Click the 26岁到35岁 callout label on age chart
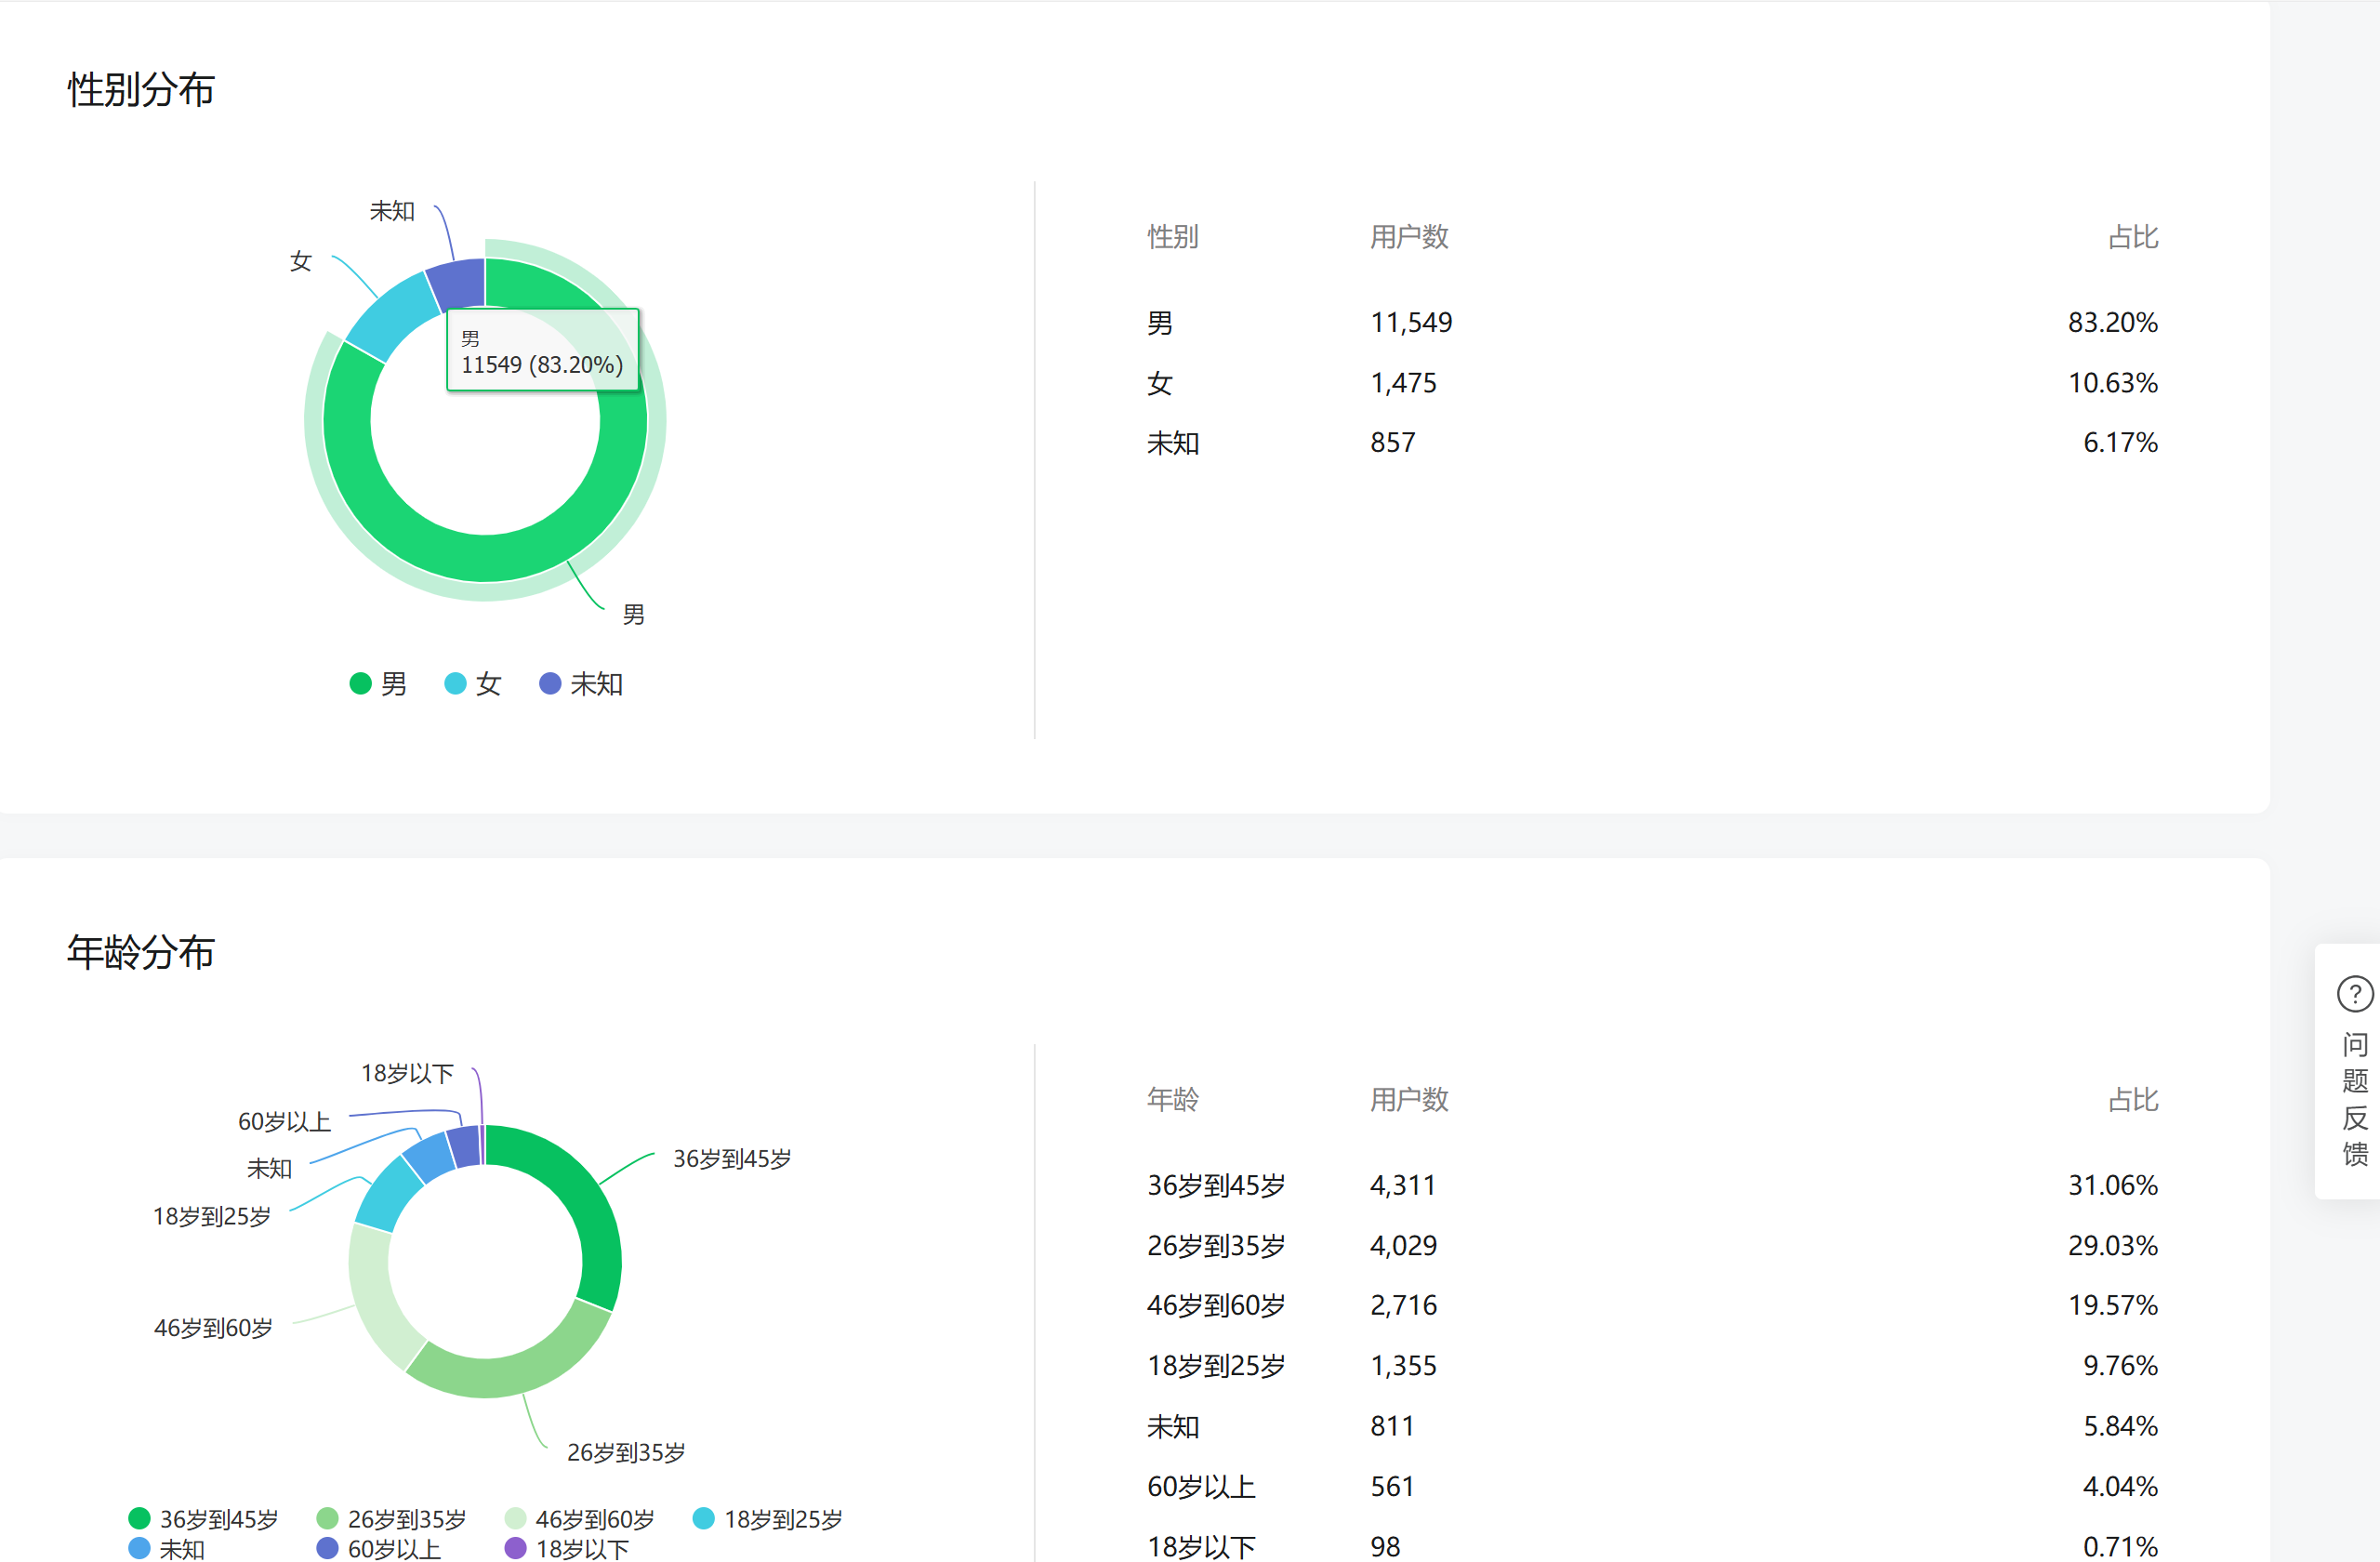The image size is (2380, 1562). click(626, 1453)
